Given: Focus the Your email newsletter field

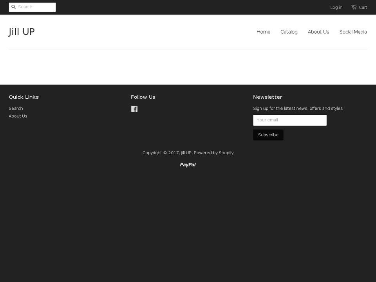Looking at the screenshot, I should pos(290,120).
